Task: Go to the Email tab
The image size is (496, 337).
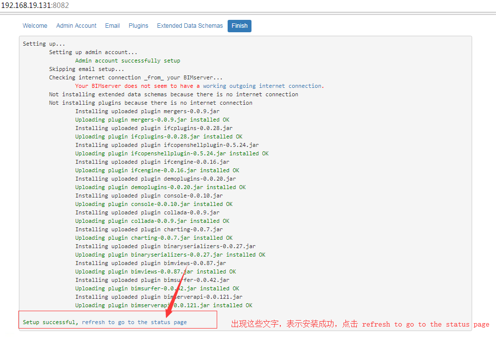Action: pyautogui.click(x=112, y=26)
